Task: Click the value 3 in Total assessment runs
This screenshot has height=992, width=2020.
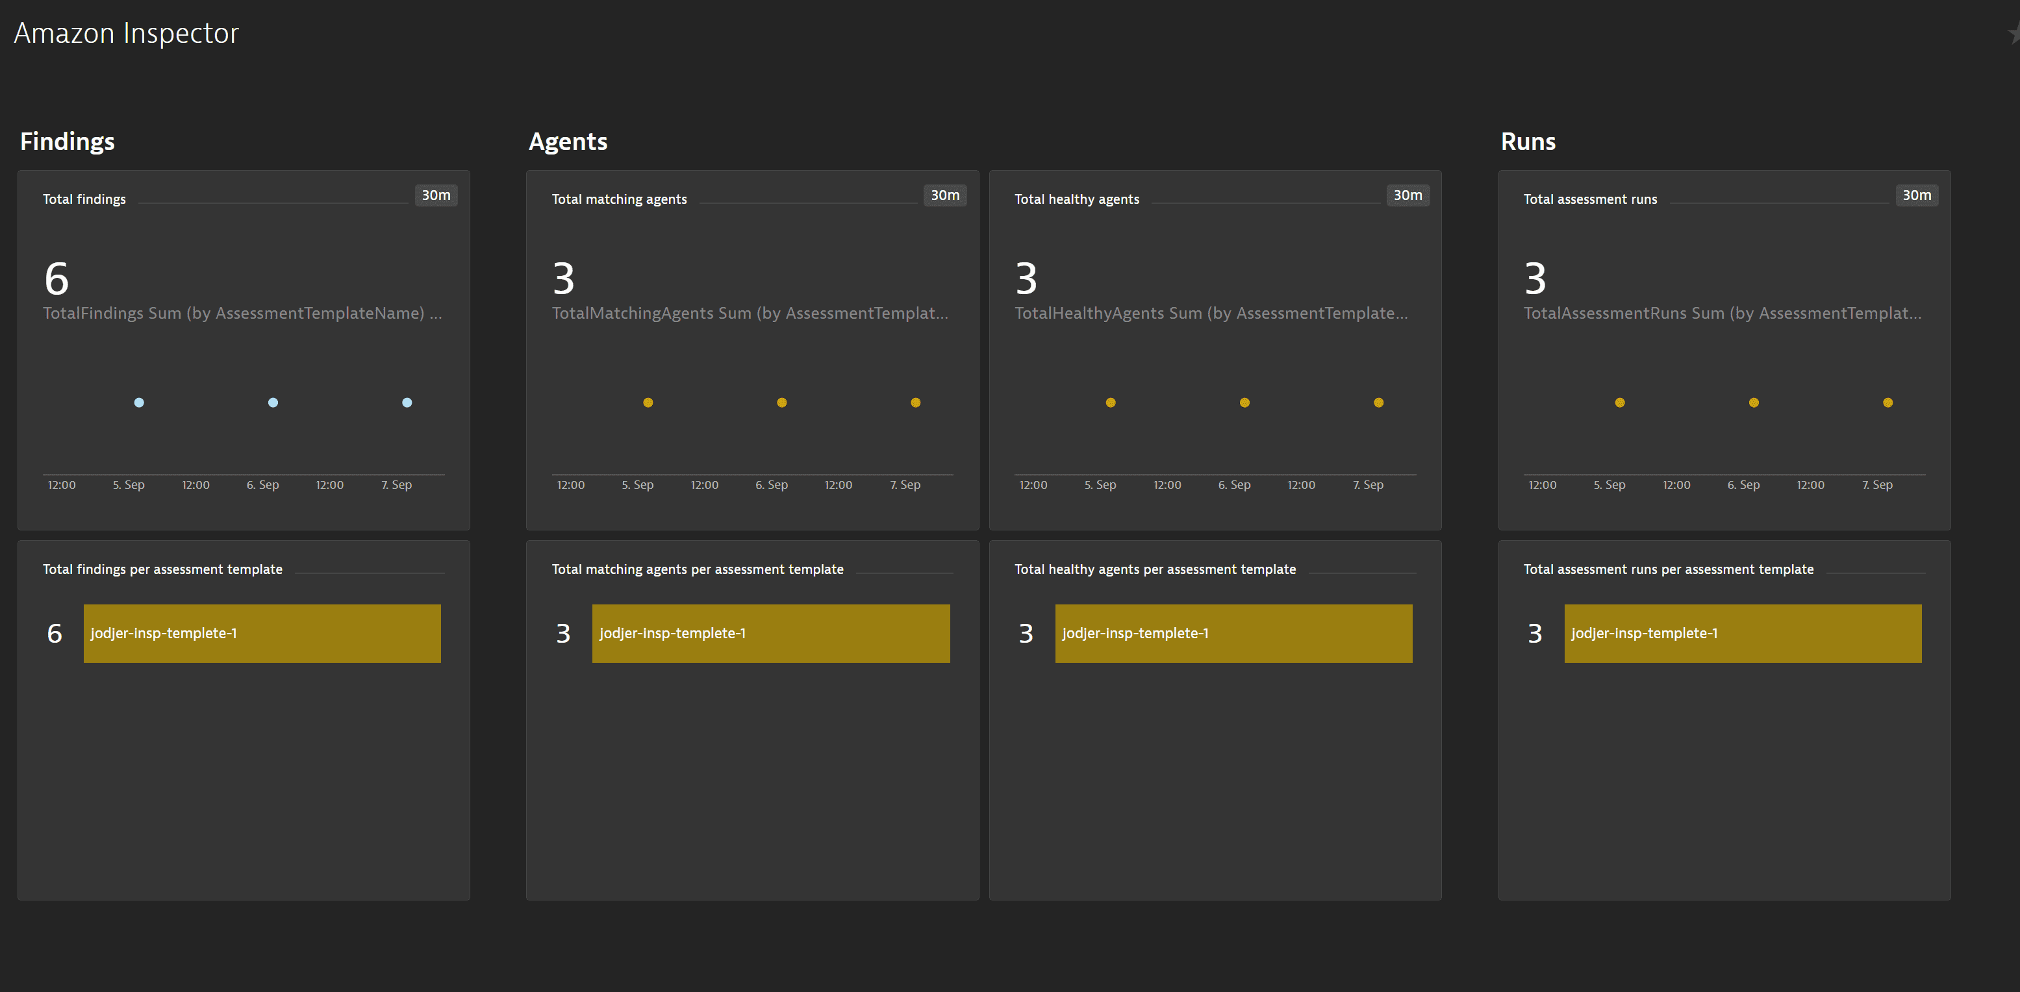Action: click(1535, 279)
